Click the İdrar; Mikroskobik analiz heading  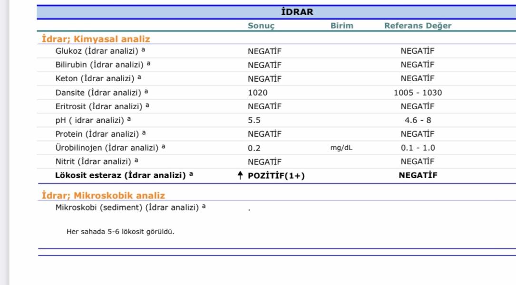point(103,195)
